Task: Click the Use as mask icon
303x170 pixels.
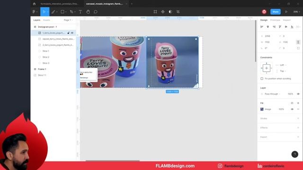Action: [x=170, y=12]
